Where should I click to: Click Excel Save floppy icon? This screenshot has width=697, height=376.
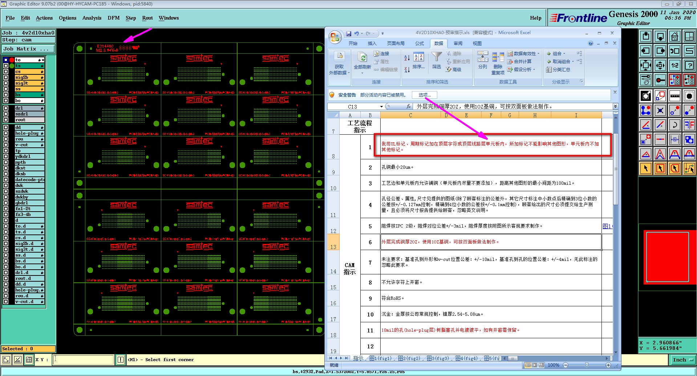pos(349,34)
